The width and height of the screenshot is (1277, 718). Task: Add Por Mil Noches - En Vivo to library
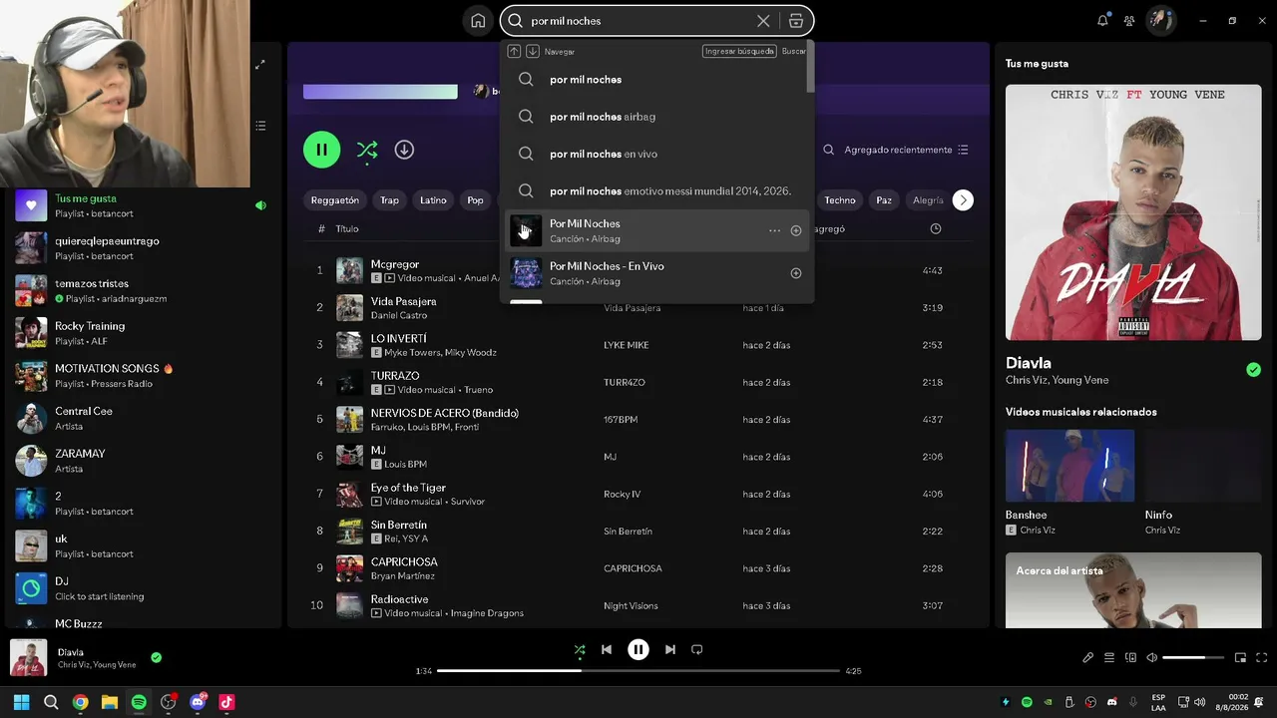click(x=796, y=273)
